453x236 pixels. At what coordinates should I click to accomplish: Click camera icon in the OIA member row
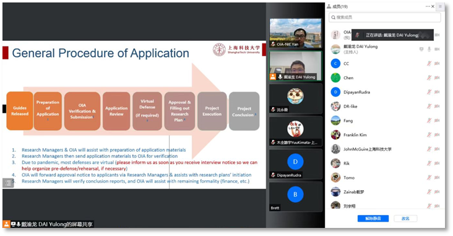[x=437, y=35]
